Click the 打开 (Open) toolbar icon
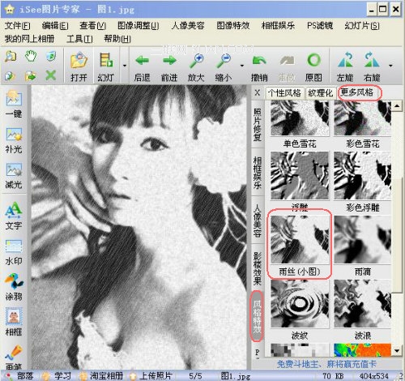The height and width of the screenshot is (381, 405). click(x=79, y=66)
